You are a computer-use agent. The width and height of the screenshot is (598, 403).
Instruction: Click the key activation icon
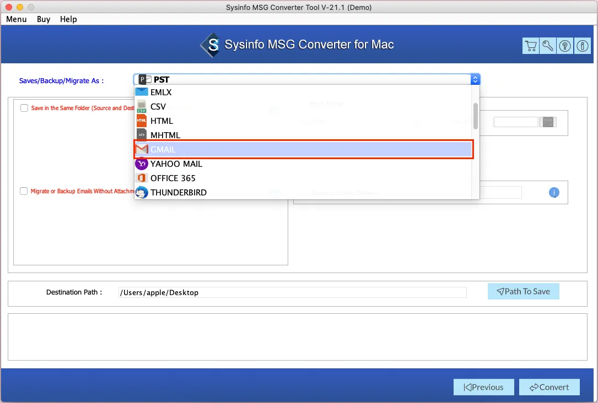pyautogui.click(x=548, y=46)
